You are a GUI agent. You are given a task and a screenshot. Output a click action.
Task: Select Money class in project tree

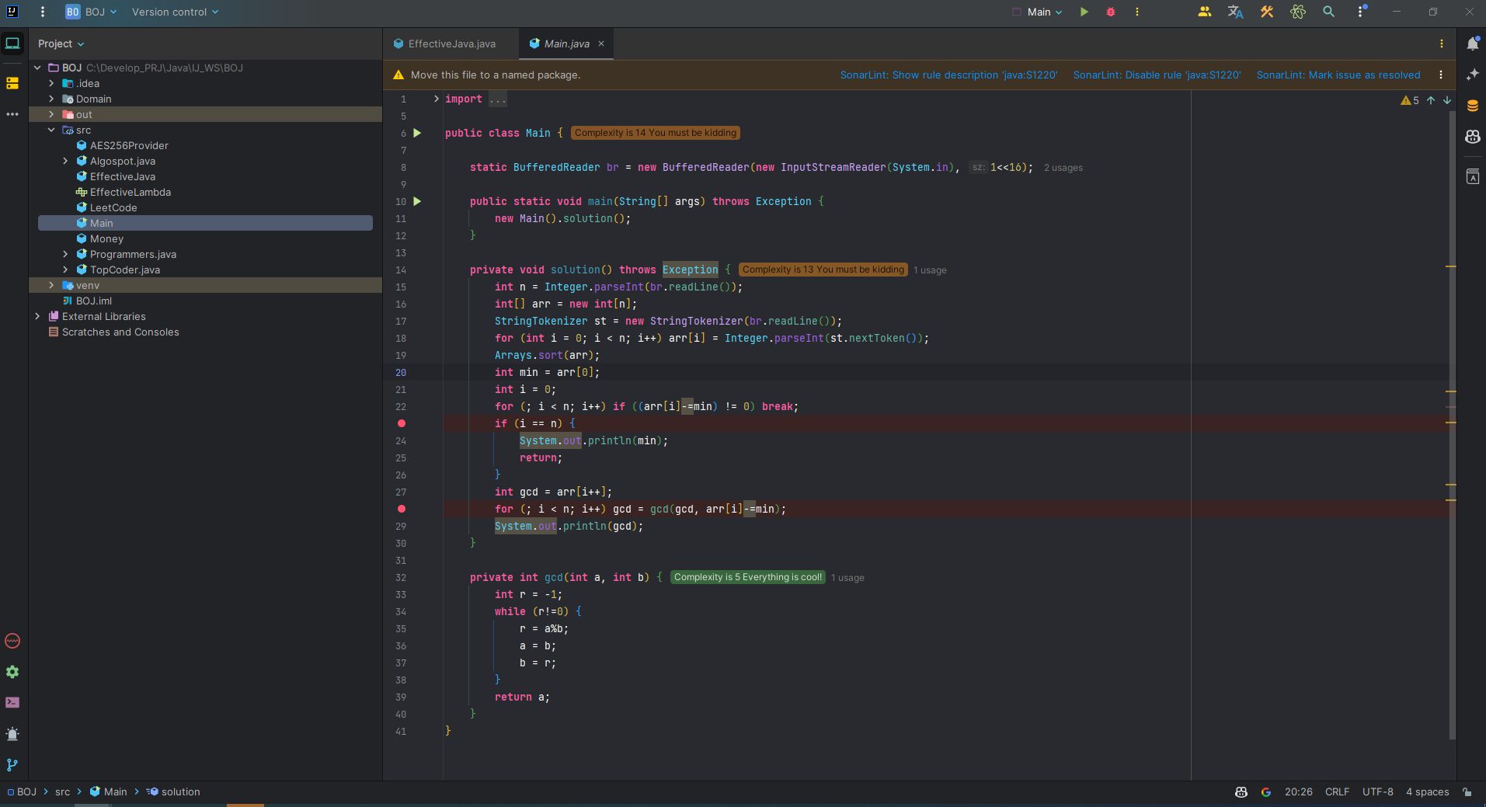pos(106,238)
